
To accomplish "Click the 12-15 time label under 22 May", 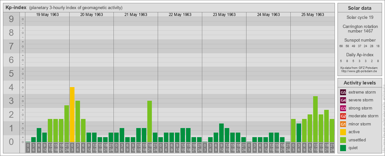I will [183, 148].
